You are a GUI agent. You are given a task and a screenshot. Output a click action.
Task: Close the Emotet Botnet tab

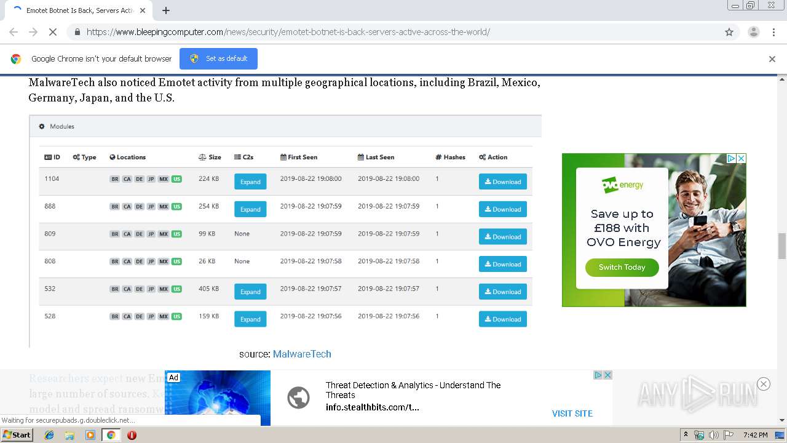click(143, 10)
